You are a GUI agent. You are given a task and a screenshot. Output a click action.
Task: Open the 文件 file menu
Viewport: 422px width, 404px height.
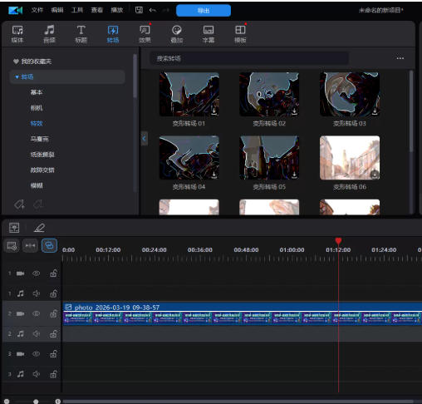point(37,10)
